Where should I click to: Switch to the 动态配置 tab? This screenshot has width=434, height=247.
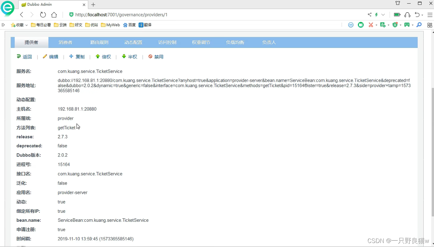click(133, 42)
